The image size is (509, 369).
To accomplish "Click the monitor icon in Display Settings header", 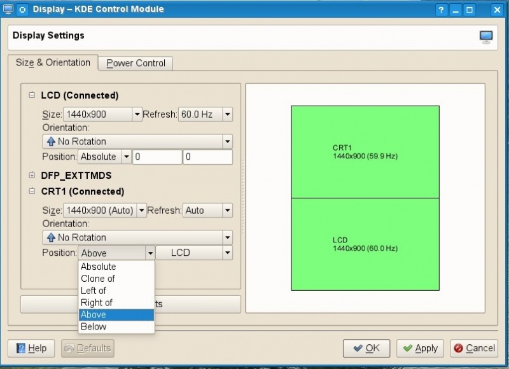I will point(486,36).
